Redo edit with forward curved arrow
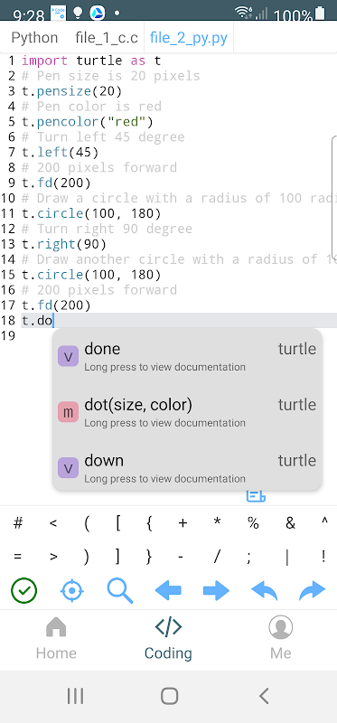337x723 pixels. 312,590
